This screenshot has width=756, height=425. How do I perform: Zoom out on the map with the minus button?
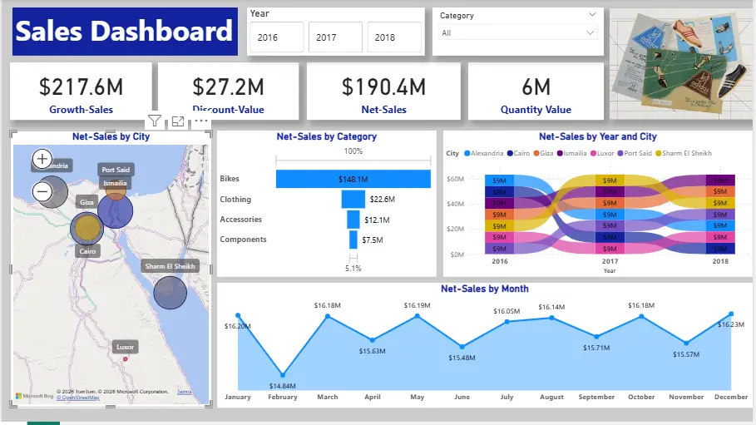coord(42,191)
